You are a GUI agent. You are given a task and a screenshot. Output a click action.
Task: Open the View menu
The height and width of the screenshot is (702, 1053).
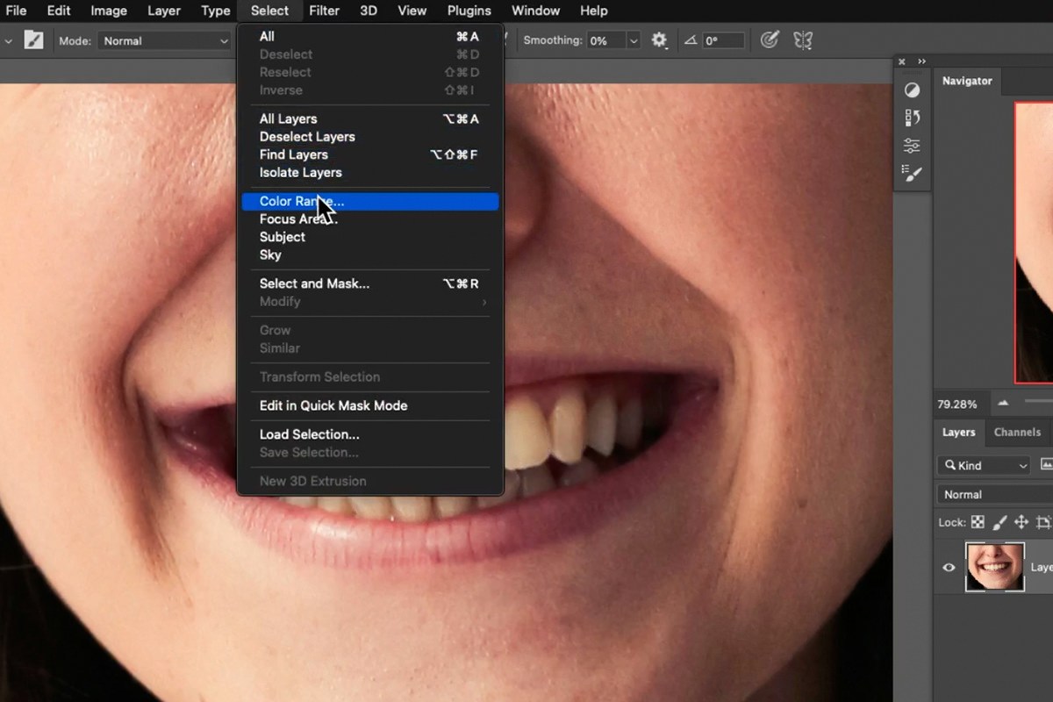412,11
